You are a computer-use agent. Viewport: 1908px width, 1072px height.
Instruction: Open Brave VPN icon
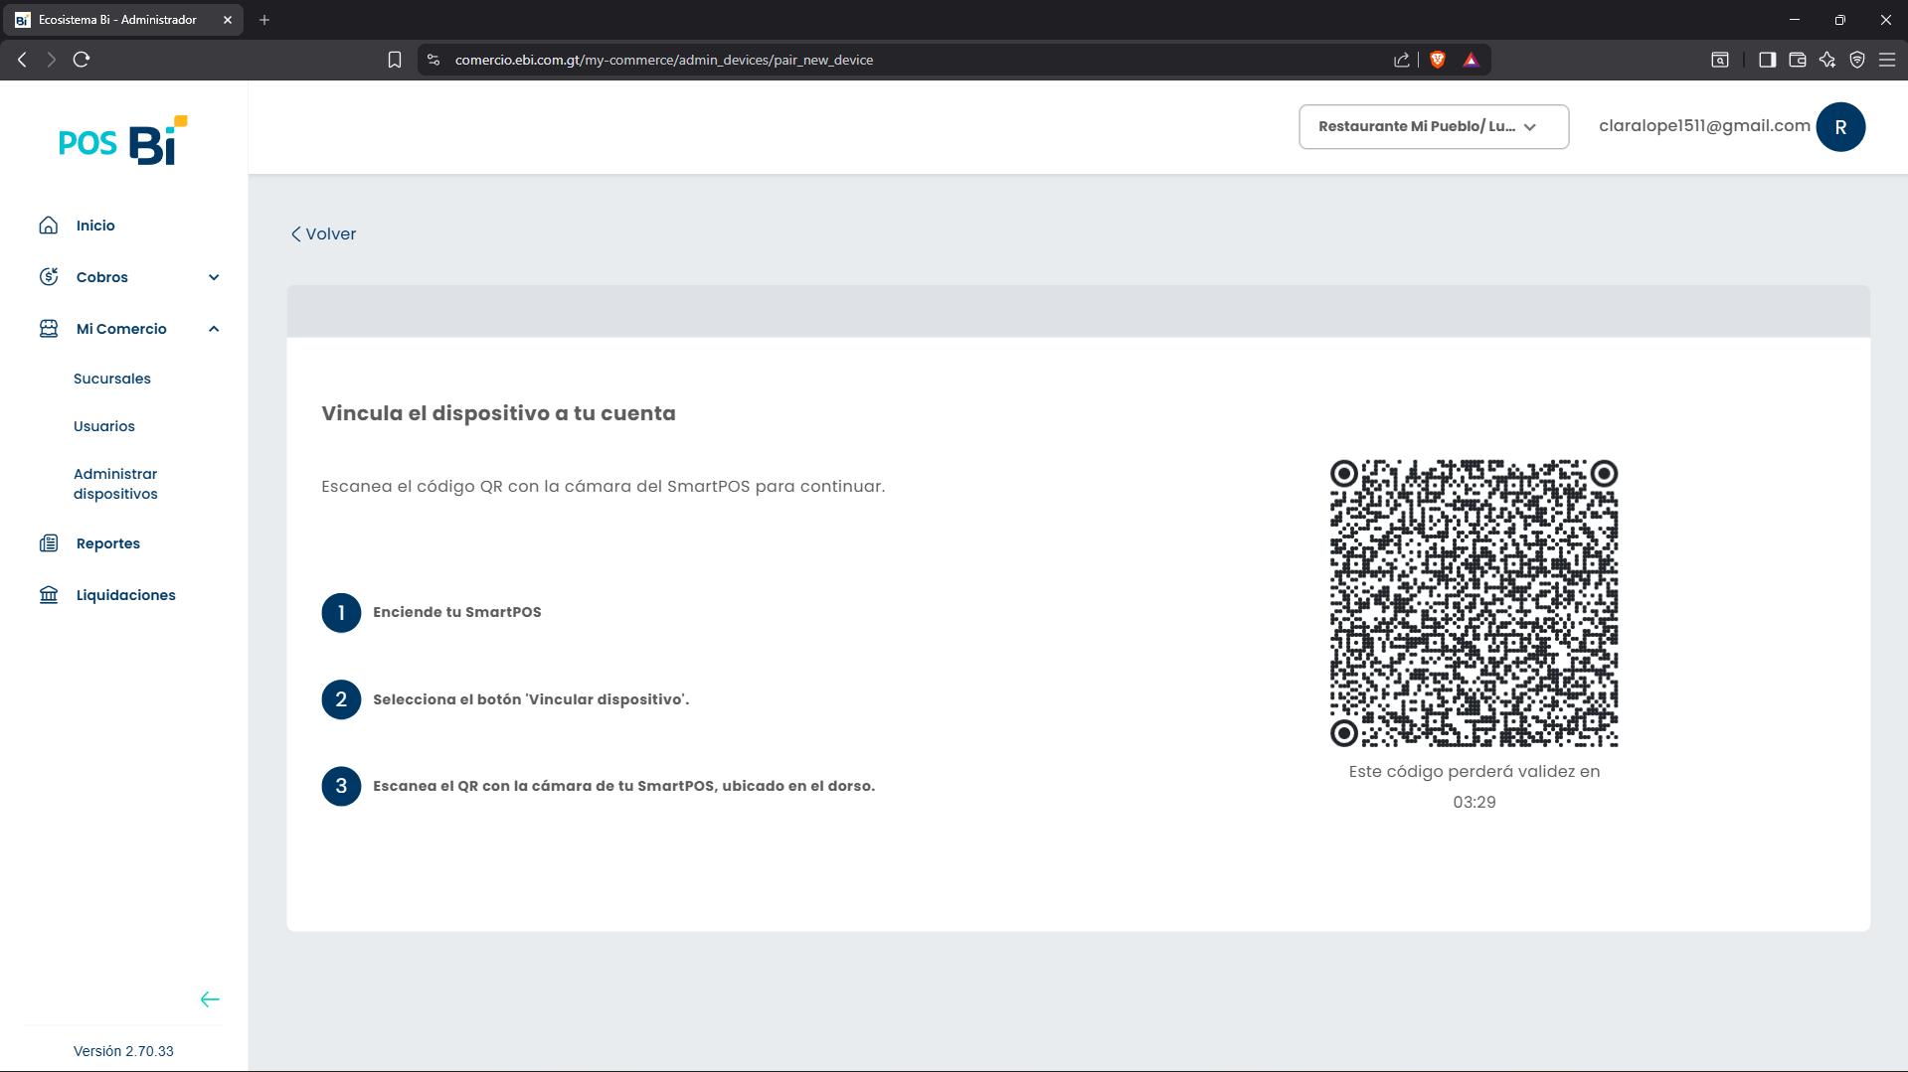[x=1857, y=60]
